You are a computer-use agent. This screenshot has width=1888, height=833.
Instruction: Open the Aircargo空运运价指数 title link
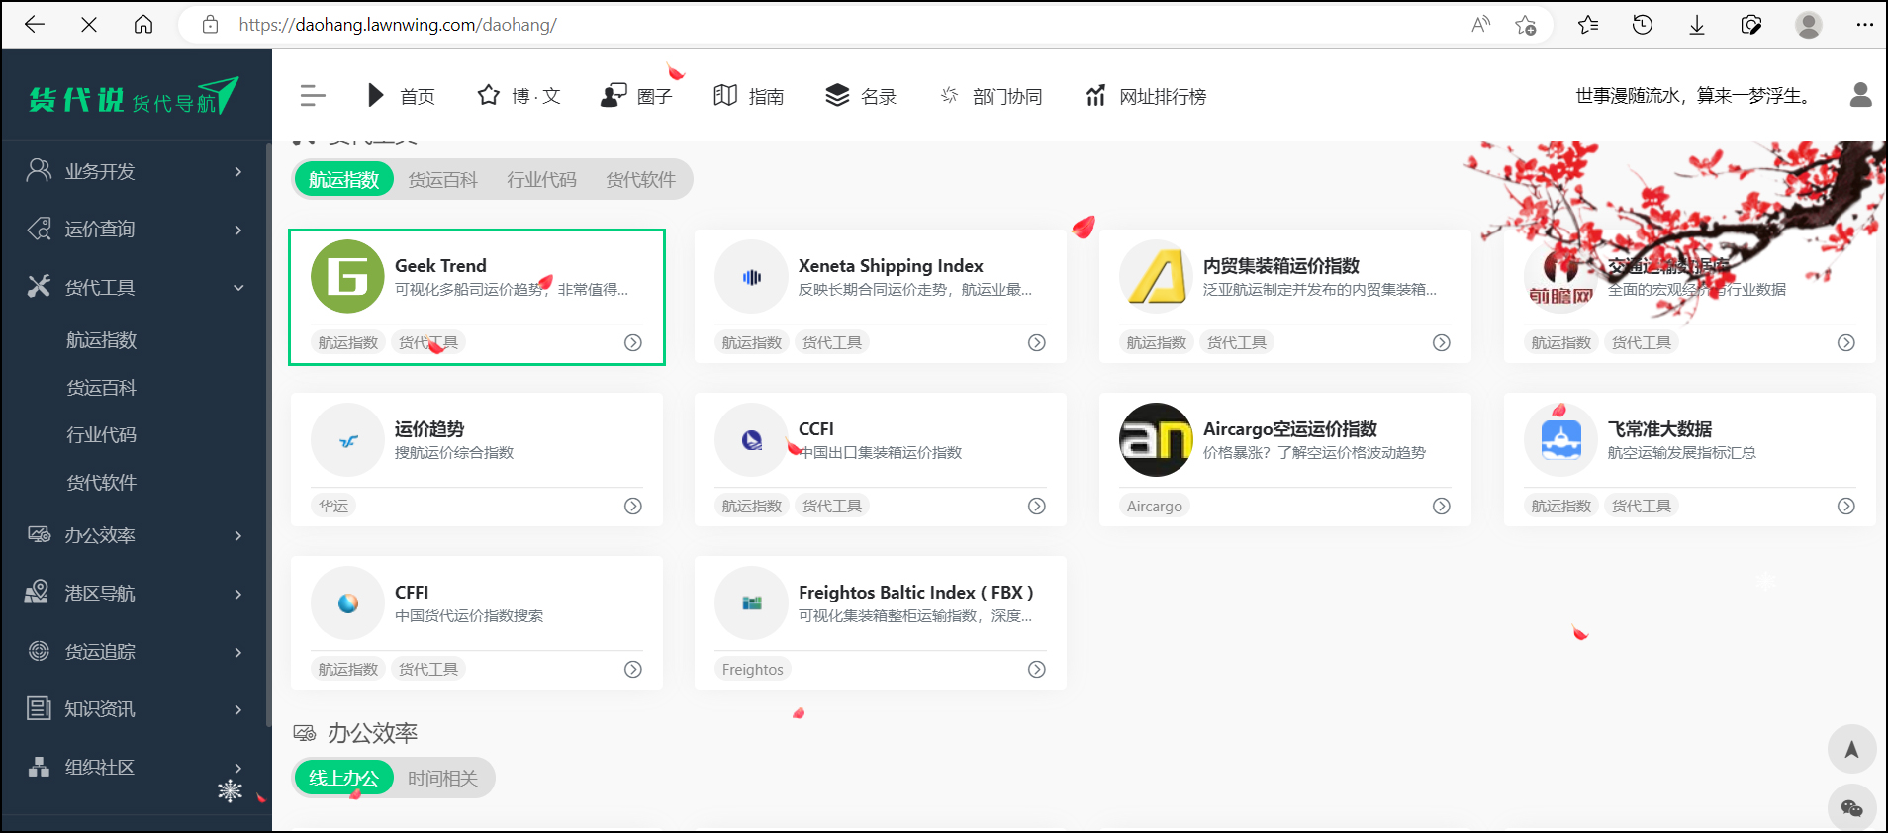[1290, 428]
